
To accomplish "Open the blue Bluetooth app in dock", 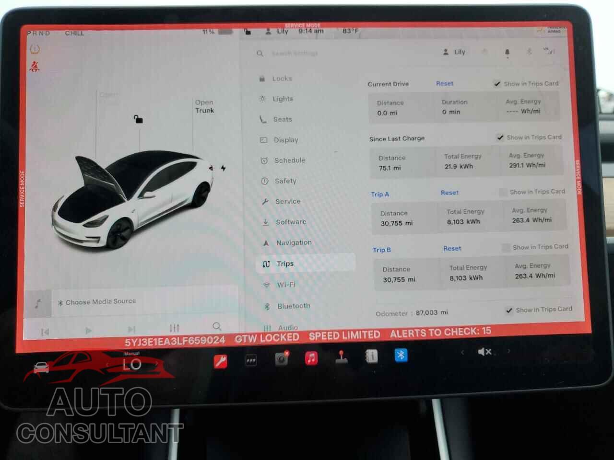I will pyautogui.click(x=401, y=355).
